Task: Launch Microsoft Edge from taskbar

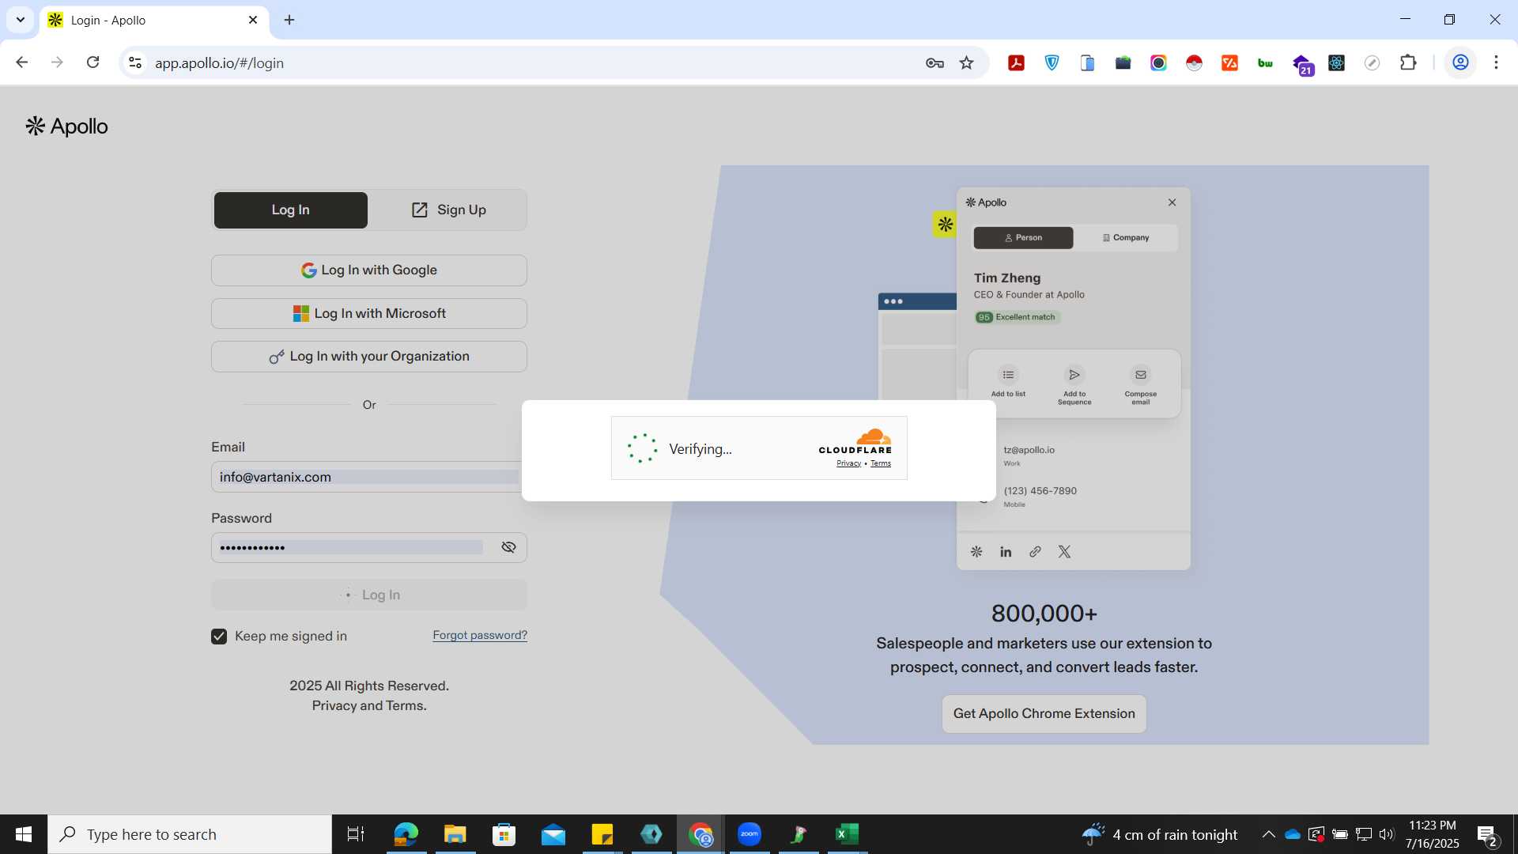Action: [406, 834]
